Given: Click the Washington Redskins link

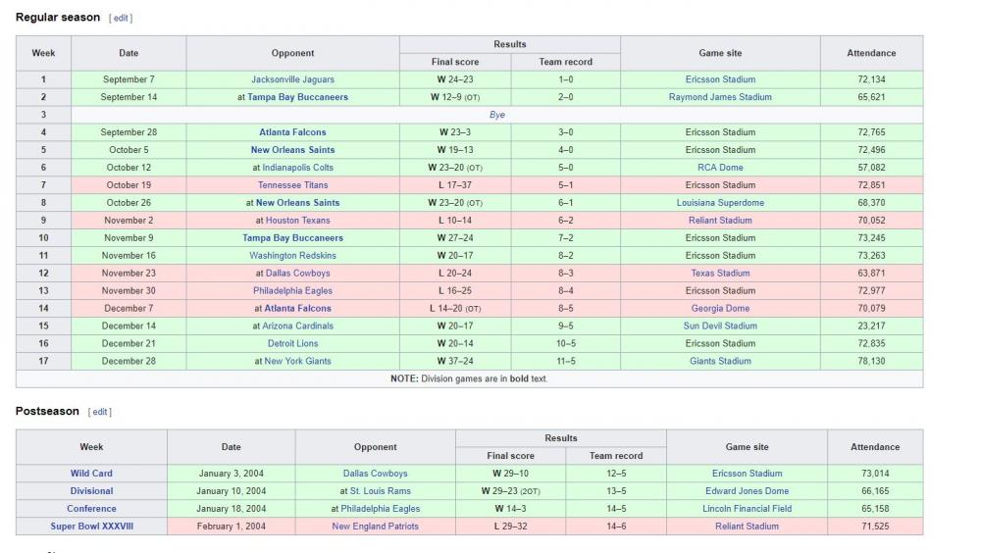Looking at the screenshot, I should point(292,256).
